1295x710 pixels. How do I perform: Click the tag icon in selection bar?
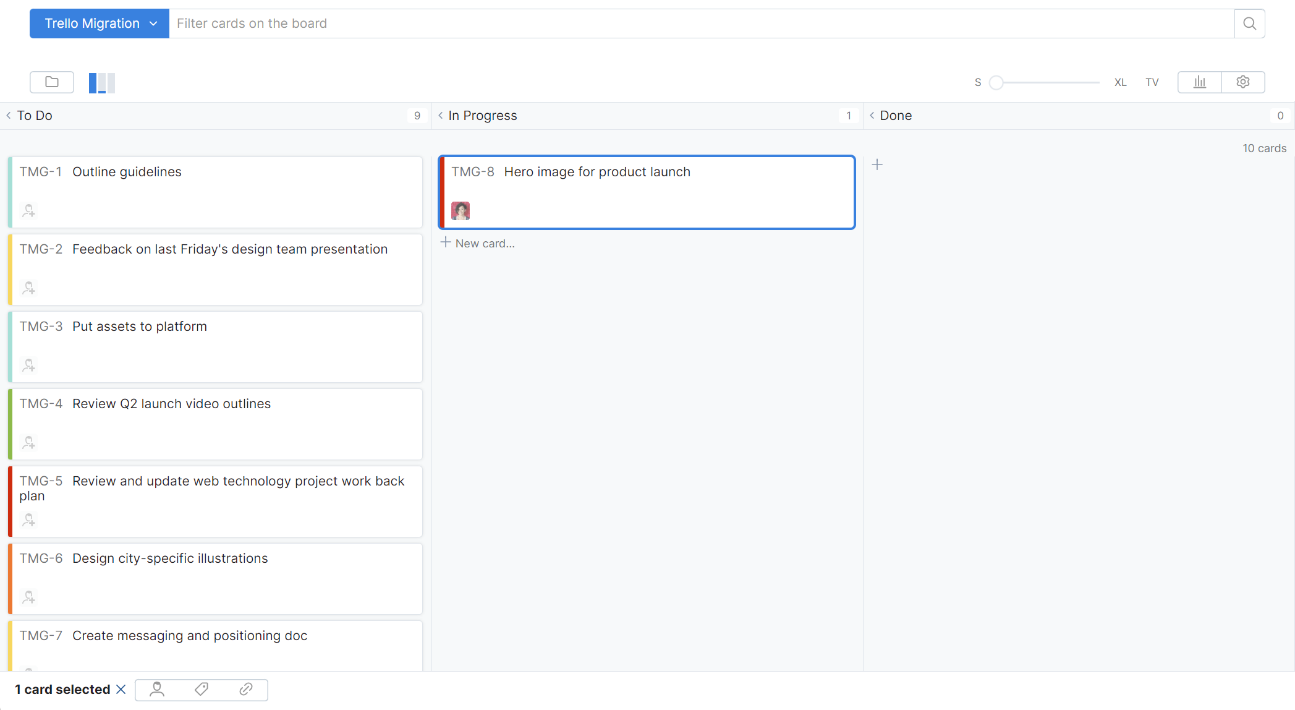coord(202,689)
